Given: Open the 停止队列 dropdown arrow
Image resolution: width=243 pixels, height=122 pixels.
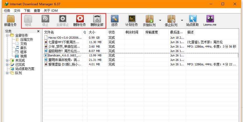Looking at the screenshot, I should point(182,20).
